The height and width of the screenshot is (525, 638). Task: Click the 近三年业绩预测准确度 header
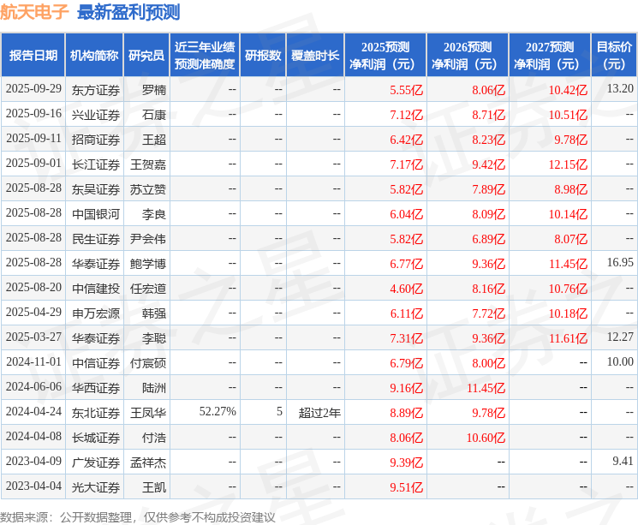(x=205, y=56)
